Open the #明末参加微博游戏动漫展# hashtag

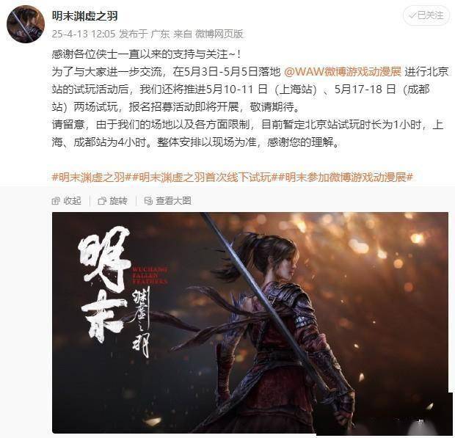(346, 177)
